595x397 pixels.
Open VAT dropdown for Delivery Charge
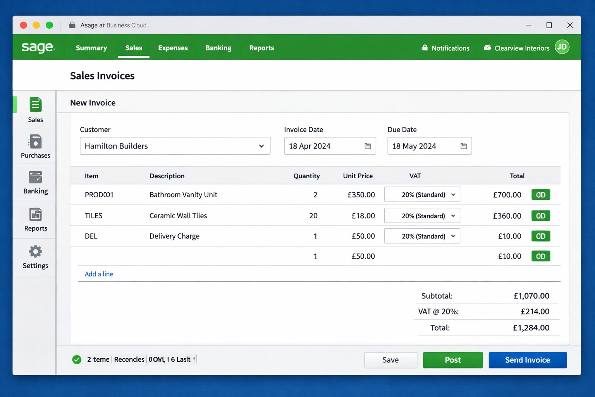pos(422,236)
